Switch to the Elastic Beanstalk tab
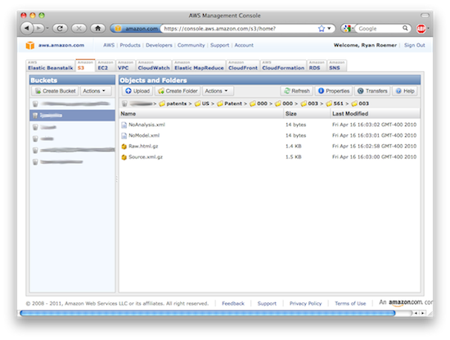The width and height of the screenshot is (450, 340). click(x=51, y=66)
